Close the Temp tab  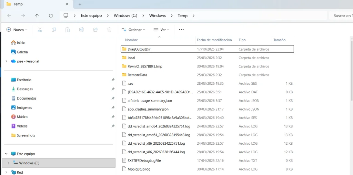(67, 4)
